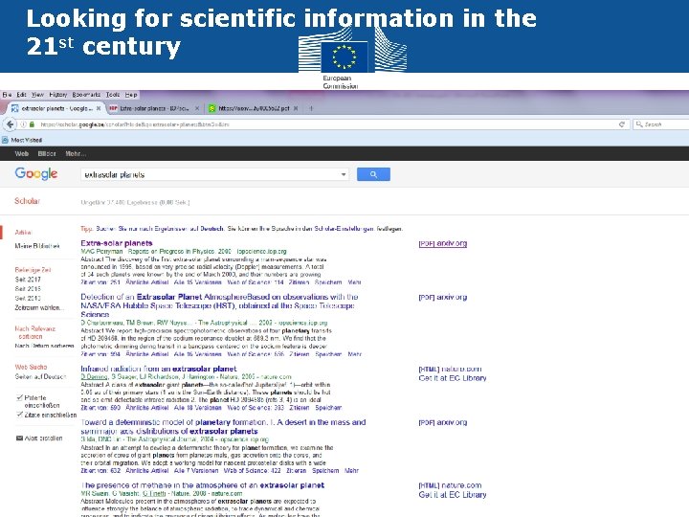Click the 'Scholar' label
The width and height of the screenshot is (689, 517).
27,201
